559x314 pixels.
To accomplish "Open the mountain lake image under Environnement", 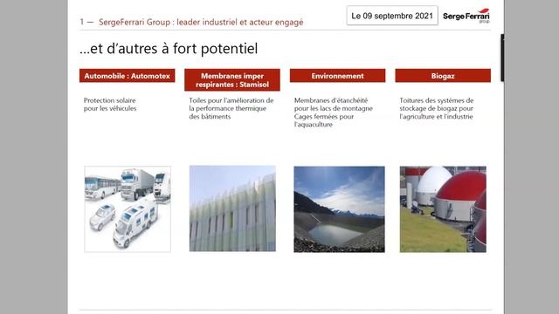I will click(x=339, y=209).
